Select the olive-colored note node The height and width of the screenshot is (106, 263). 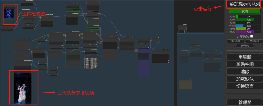tap(185, 84)
